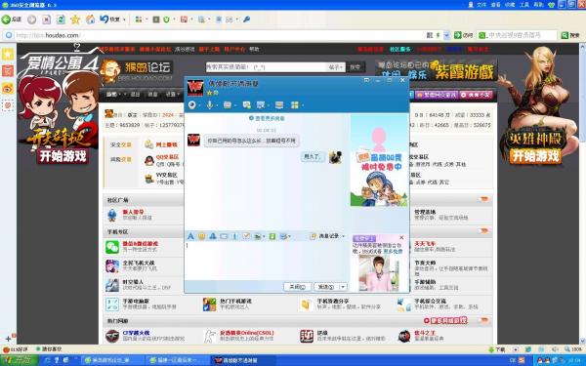
Task: Open the dropdown arrow beside the restore button
Action: click(124, 20)
